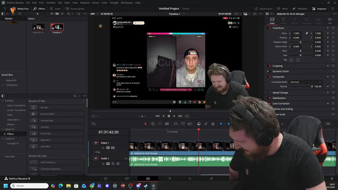338x190 pixels.
Task: Expand the Filters tree item
Action: point(4,134)
